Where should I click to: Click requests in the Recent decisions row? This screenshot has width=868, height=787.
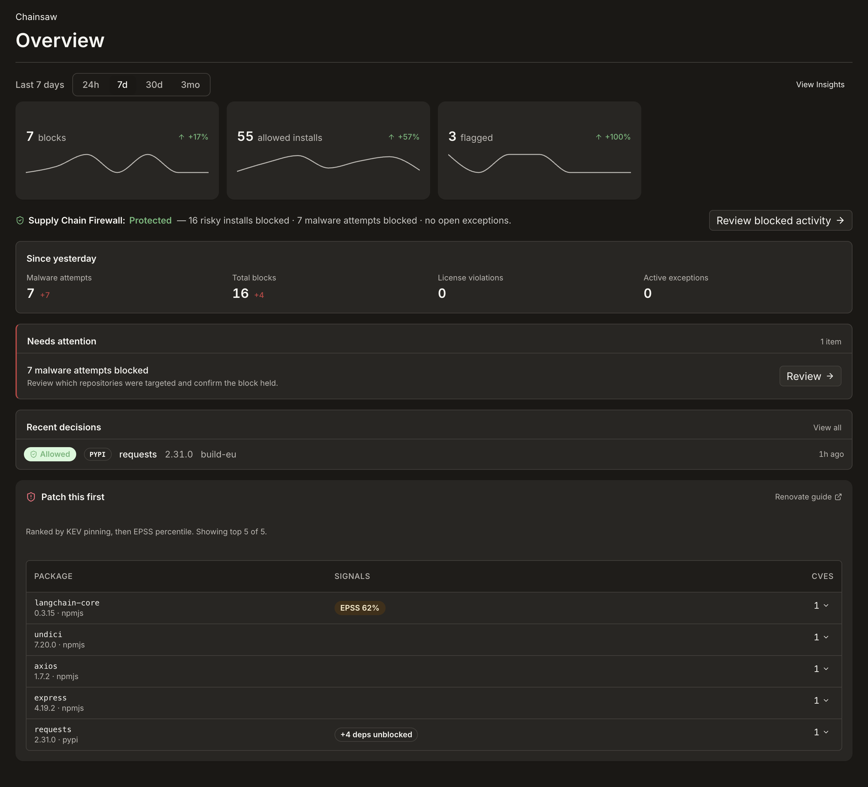138,455
